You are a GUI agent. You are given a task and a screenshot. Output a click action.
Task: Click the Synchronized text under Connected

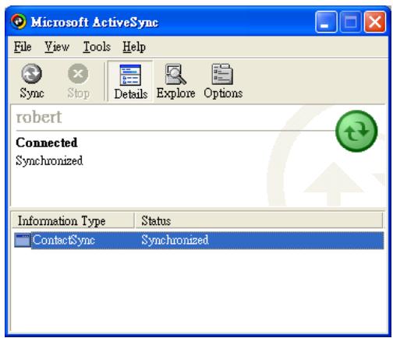coord(49,160)
